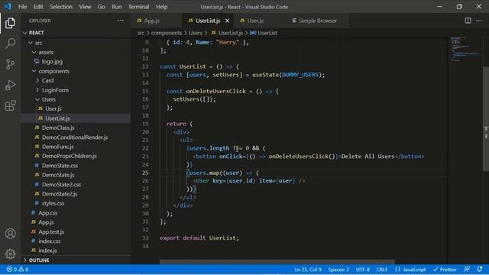Screen dimensions: 489x275
Task: Open the Run menu
Action: tap(117, 7)
